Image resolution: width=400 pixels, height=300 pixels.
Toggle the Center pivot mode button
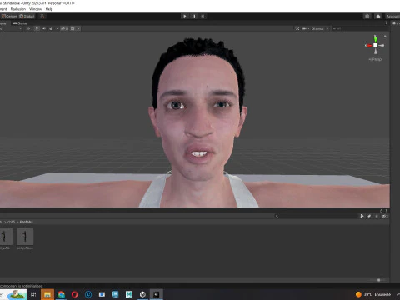[9, 16]
